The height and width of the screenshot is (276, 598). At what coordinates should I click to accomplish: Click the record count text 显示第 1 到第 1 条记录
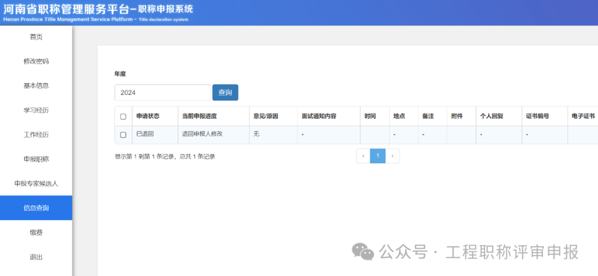pos(165,156)
